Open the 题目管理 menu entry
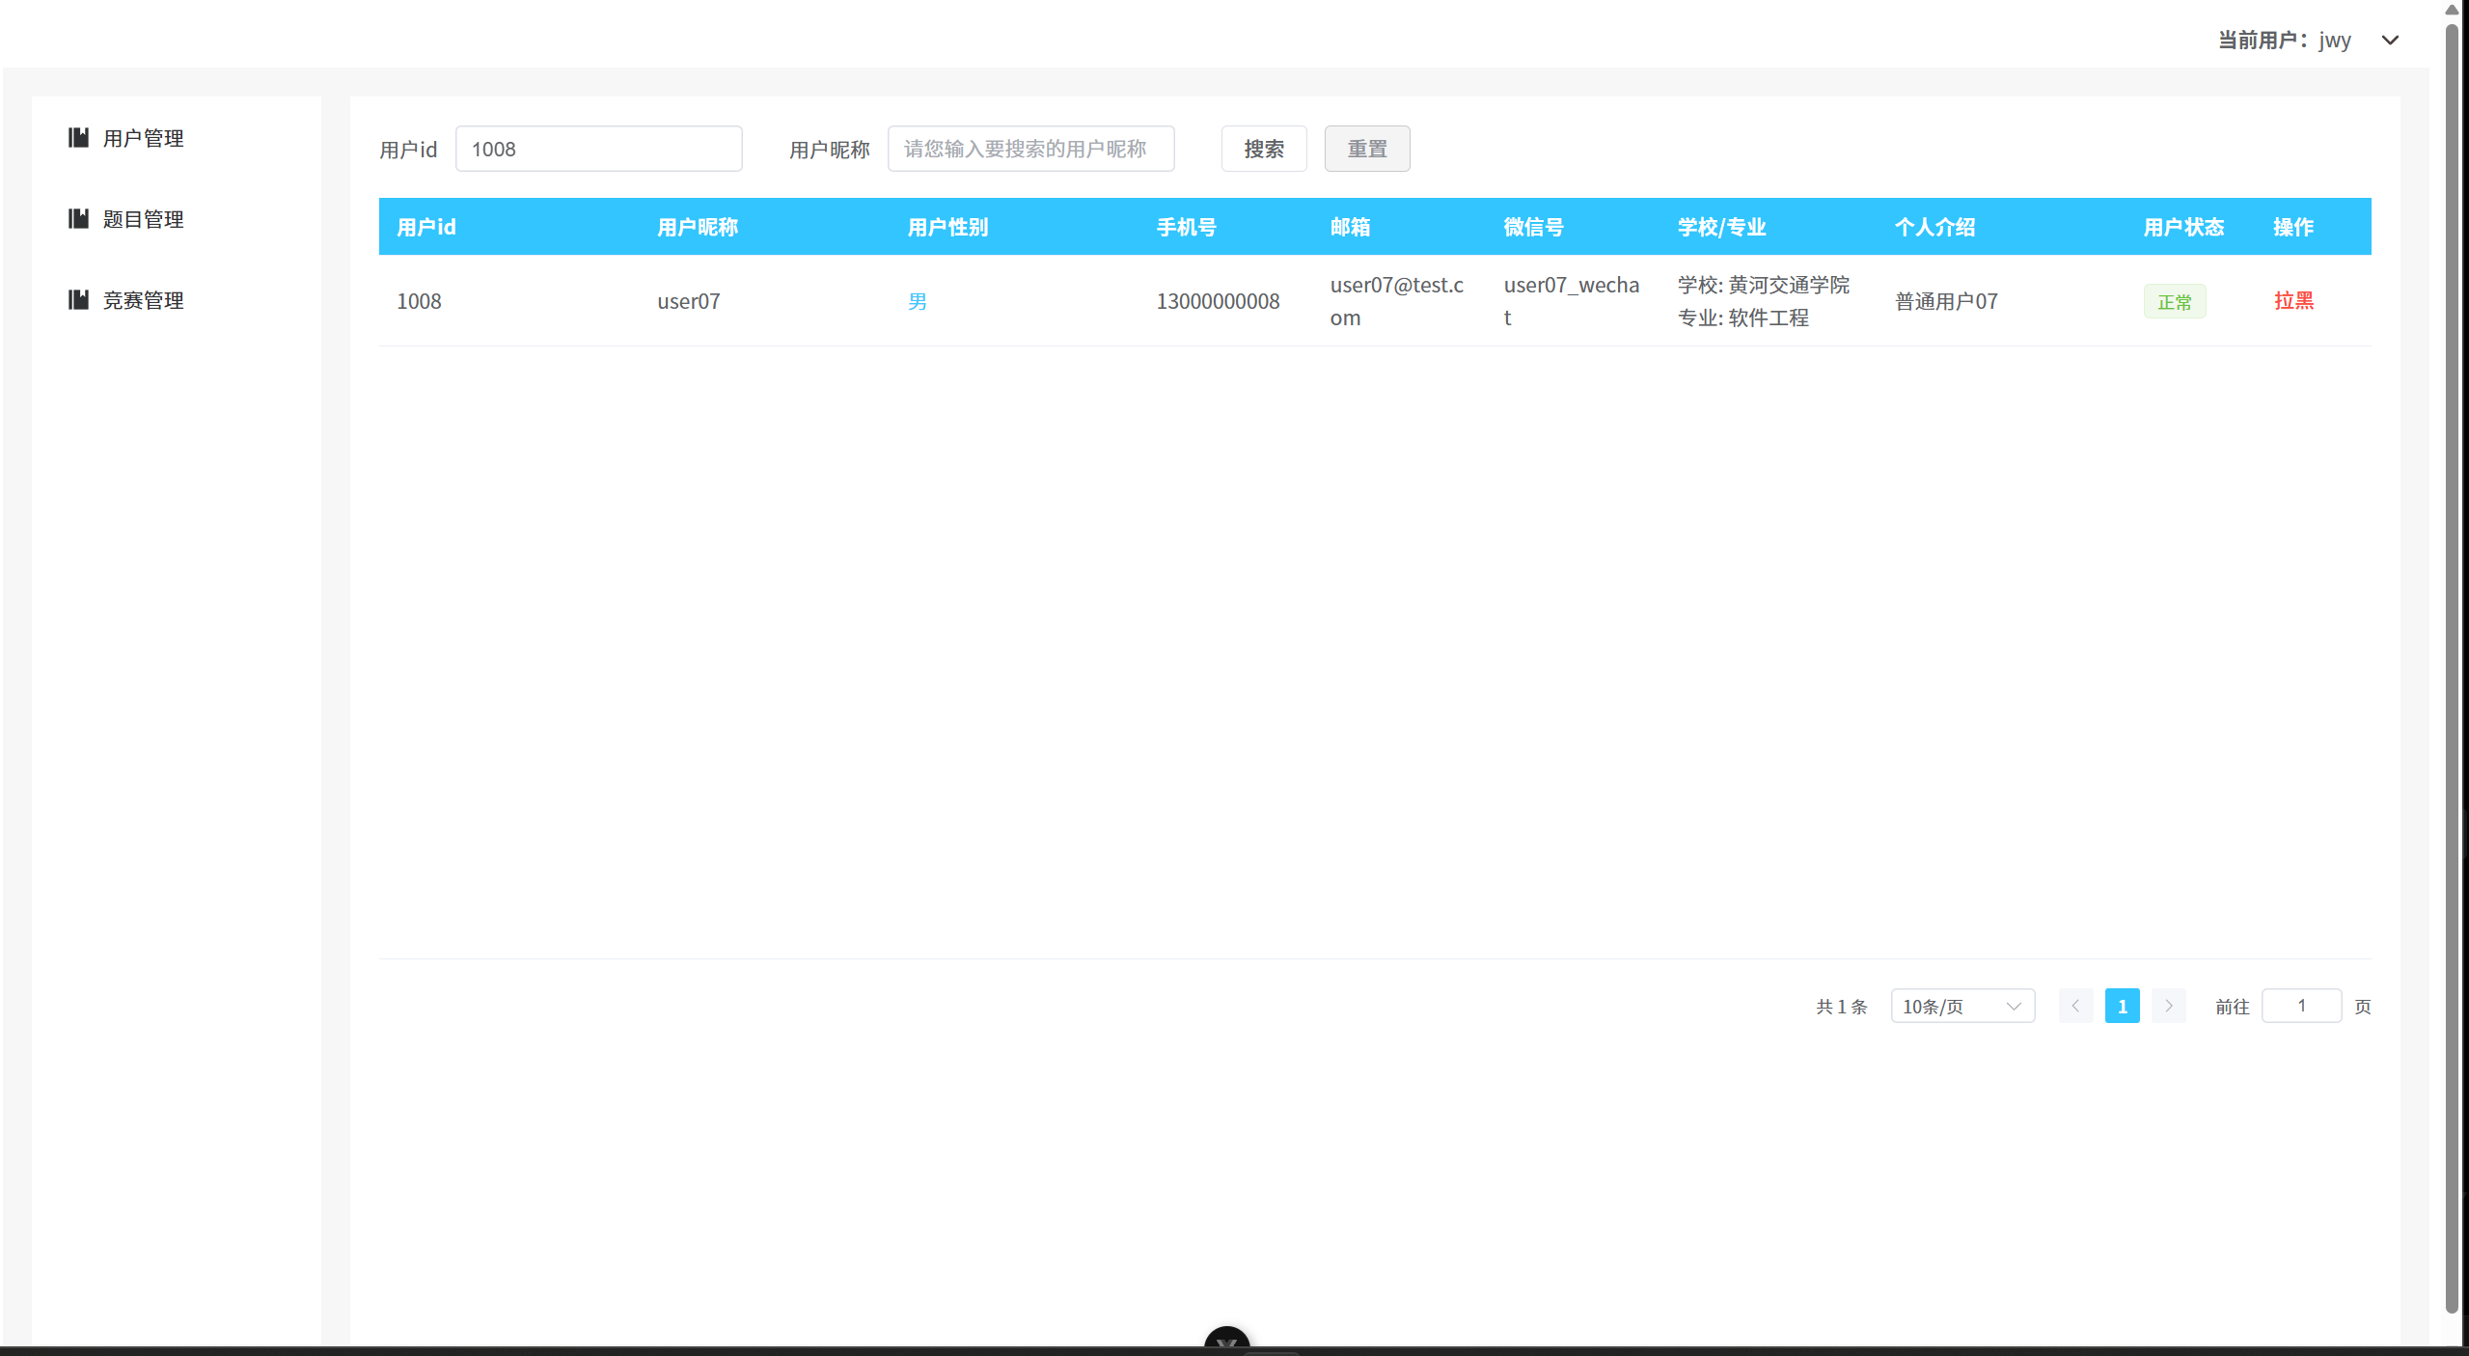This screenshot has width=2469, height=1356. click(x=143, y=218)
